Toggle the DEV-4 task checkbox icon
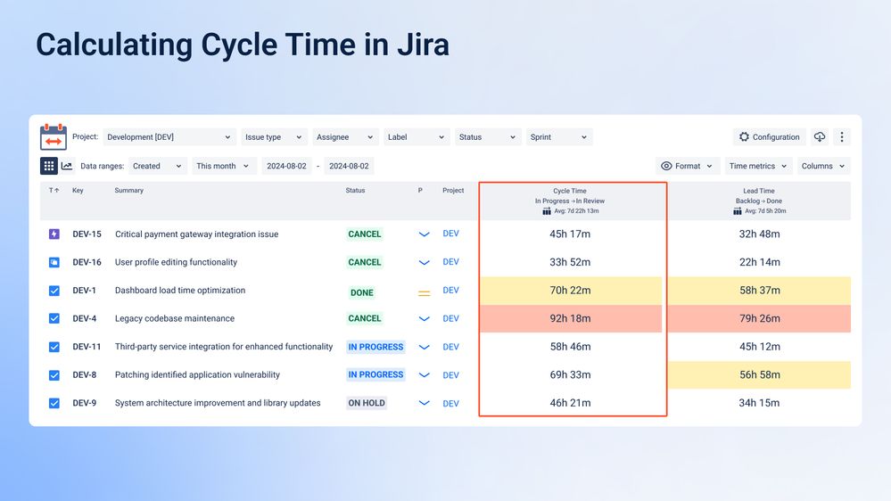The image size is (891, 501). [x=54, y=318]
